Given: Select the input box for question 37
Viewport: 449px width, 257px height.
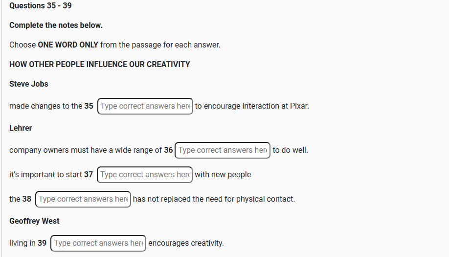Looking at the screenshot, I should click(145, 175).
